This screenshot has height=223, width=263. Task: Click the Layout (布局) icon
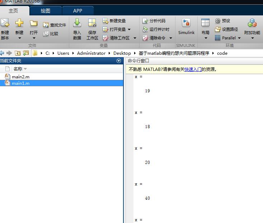tap(205, 23)
